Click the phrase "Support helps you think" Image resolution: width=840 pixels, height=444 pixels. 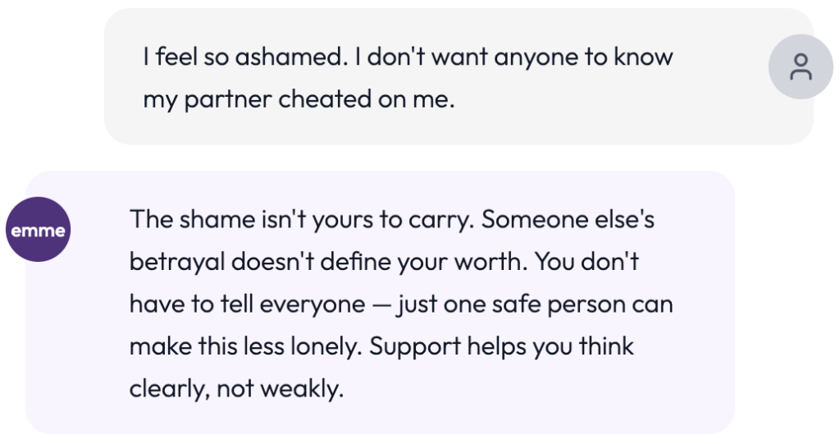click(502, 346)
